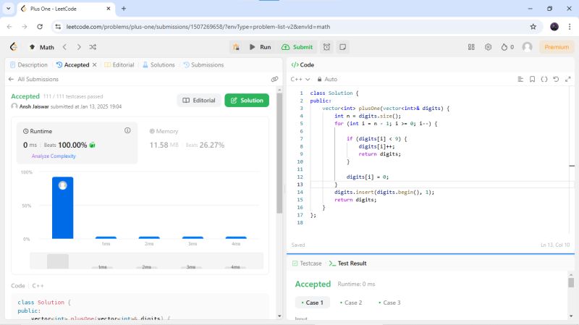Run the code

click(x=261, y=47)
